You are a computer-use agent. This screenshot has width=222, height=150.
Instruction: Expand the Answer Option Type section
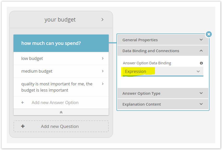click(163, 93)
